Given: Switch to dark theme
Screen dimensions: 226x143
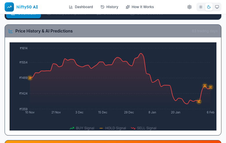Looking at the screenshot, I should coord(209,7).
